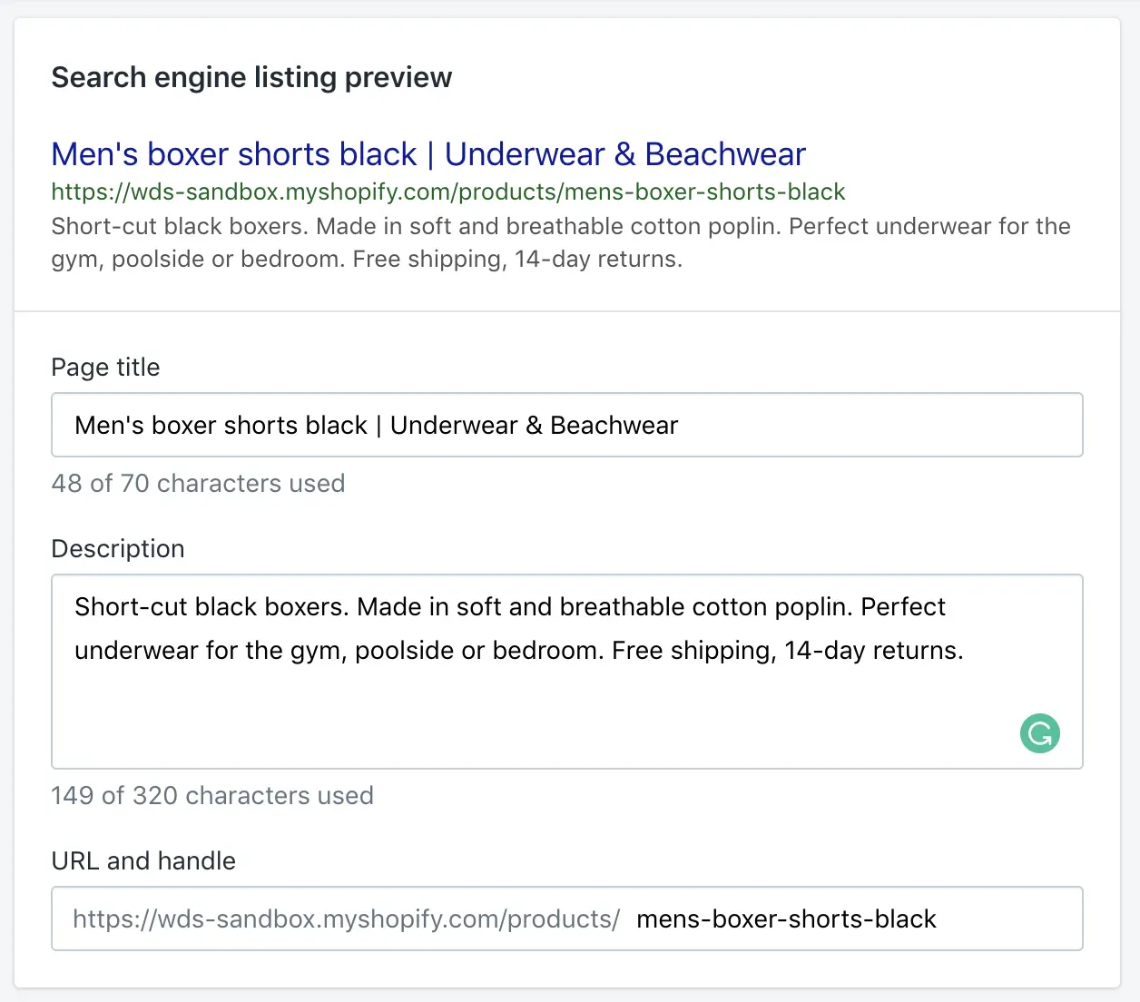Click the '149 of 320 characters used' counter
Screen dimensions: 1140x1002
[212, 796]
